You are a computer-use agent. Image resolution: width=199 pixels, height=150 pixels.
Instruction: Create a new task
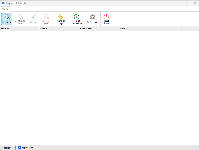coord(7,19)
